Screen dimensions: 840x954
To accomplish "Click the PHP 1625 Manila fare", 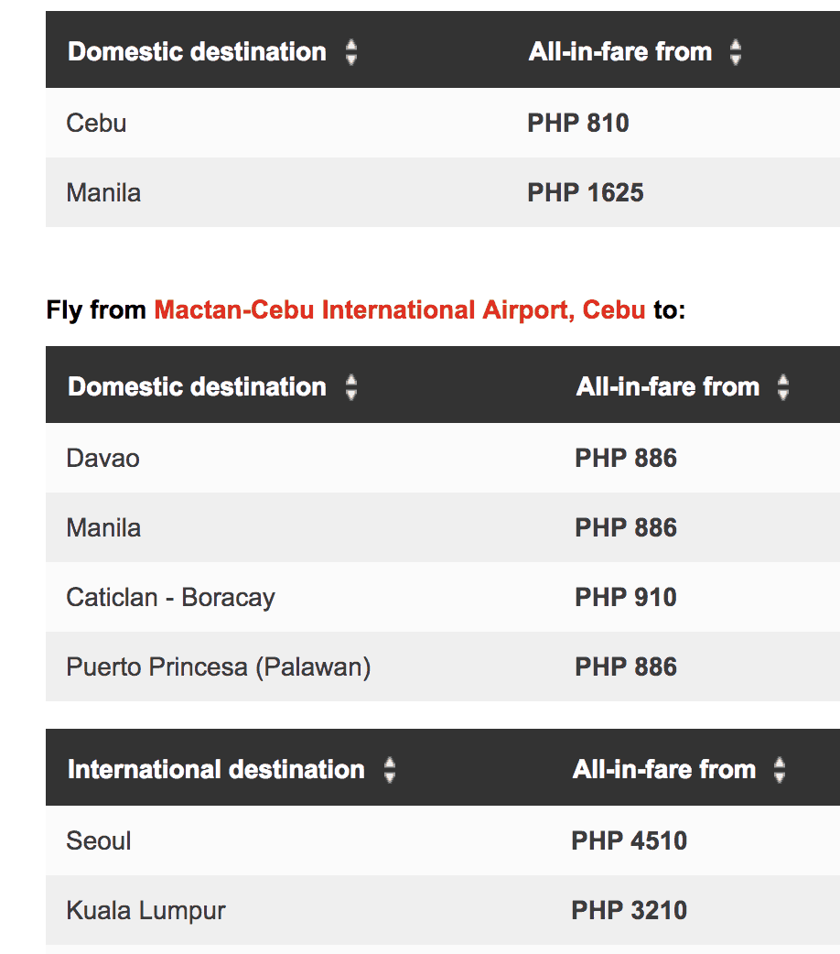I will (x=586, y=192).
